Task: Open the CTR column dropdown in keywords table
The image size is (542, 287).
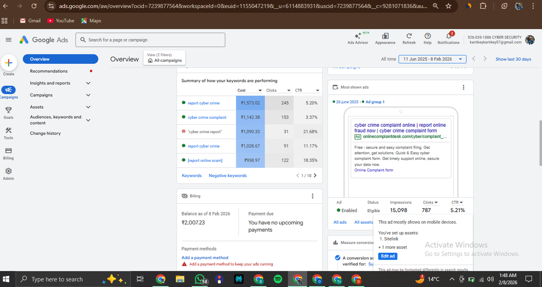Action: (x=317, y=90)
